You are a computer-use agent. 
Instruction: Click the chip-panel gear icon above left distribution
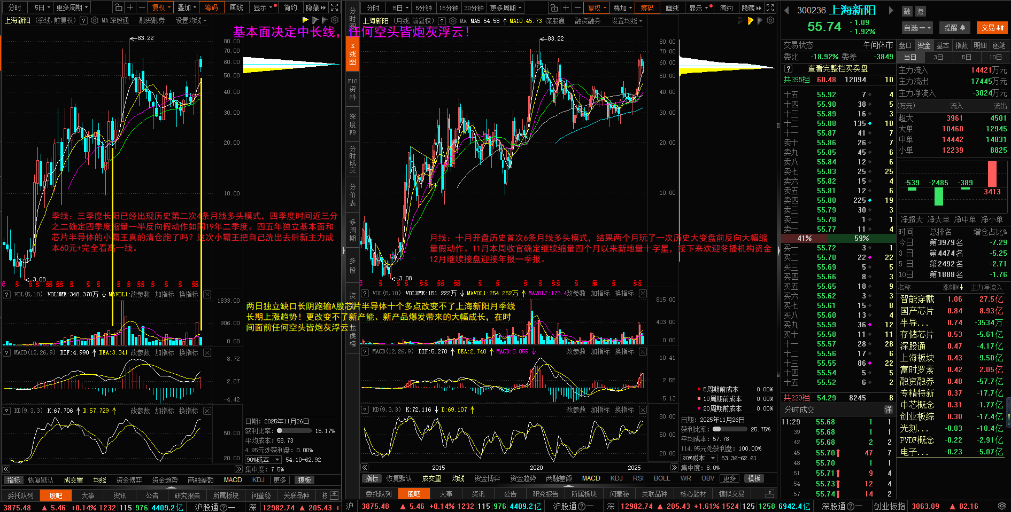[335, 20]
